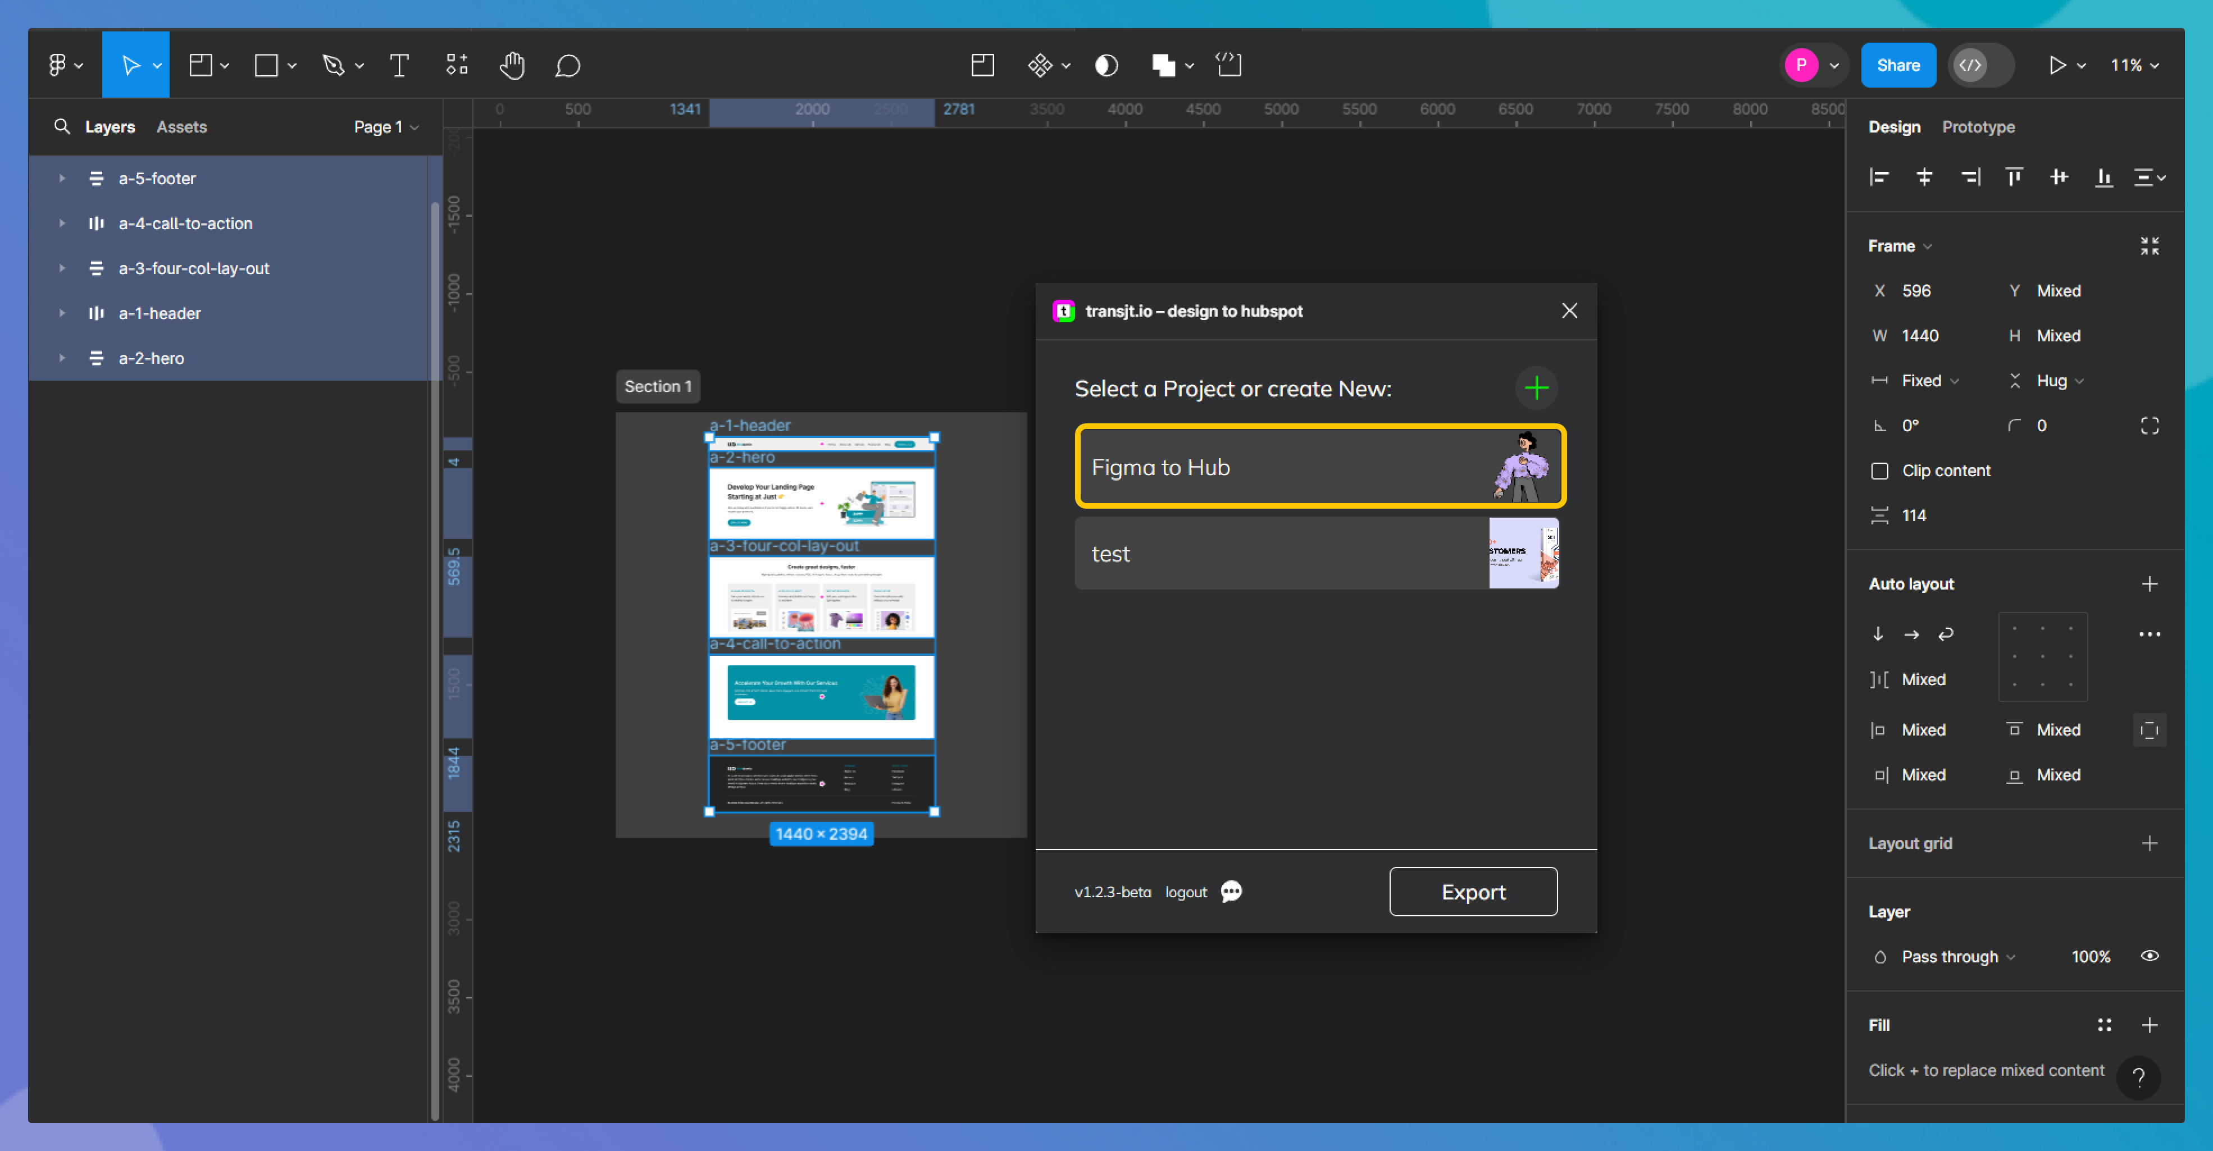This screenshot has width=2213, height=1151.
Task: Expand the a-5-footer layer
Action: [61, 178]
